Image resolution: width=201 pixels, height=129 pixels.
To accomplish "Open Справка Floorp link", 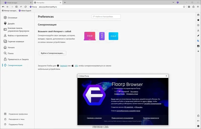I will point(119,94).
